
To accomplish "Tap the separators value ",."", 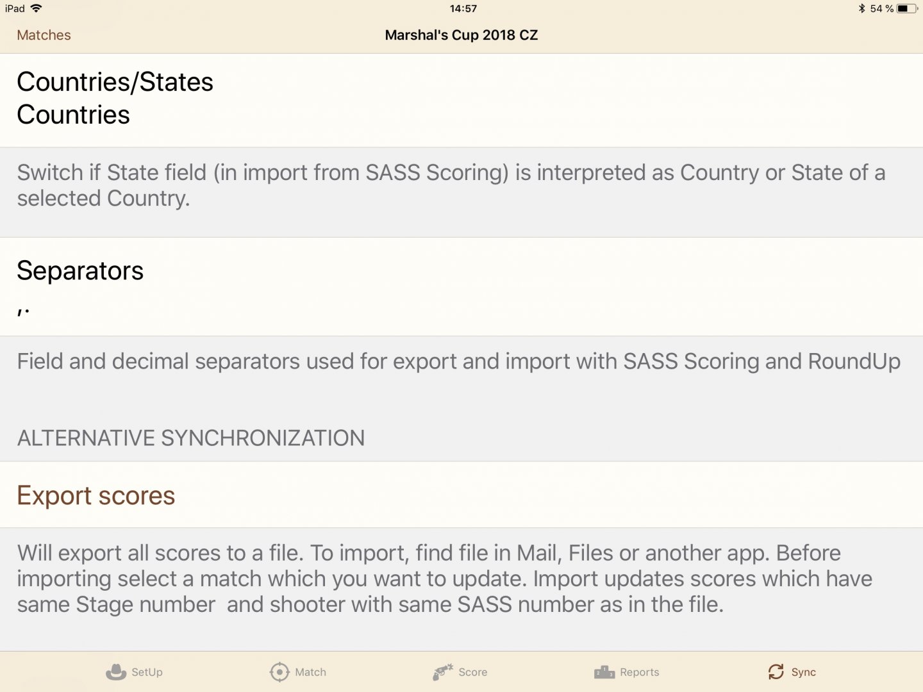I will tap(23, 311).
